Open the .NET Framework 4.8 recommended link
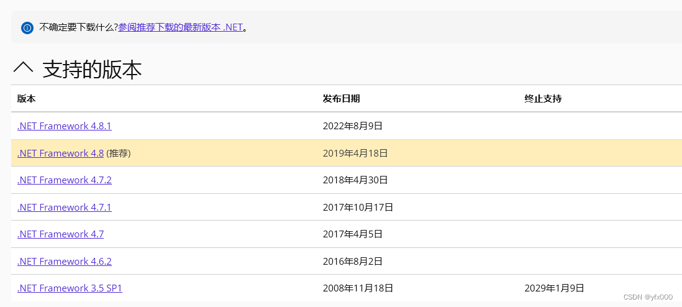Image resolution: width=682 pixels, height=307 pixels. coord(60,153)
